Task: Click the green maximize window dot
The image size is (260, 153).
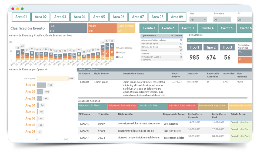Action: coord(22,9)
